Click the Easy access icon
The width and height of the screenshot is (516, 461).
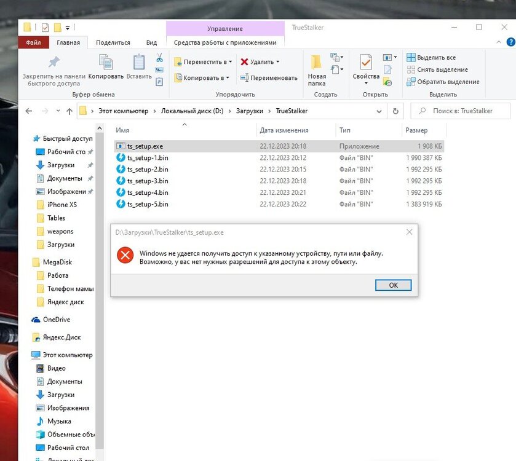coord(335,69)
